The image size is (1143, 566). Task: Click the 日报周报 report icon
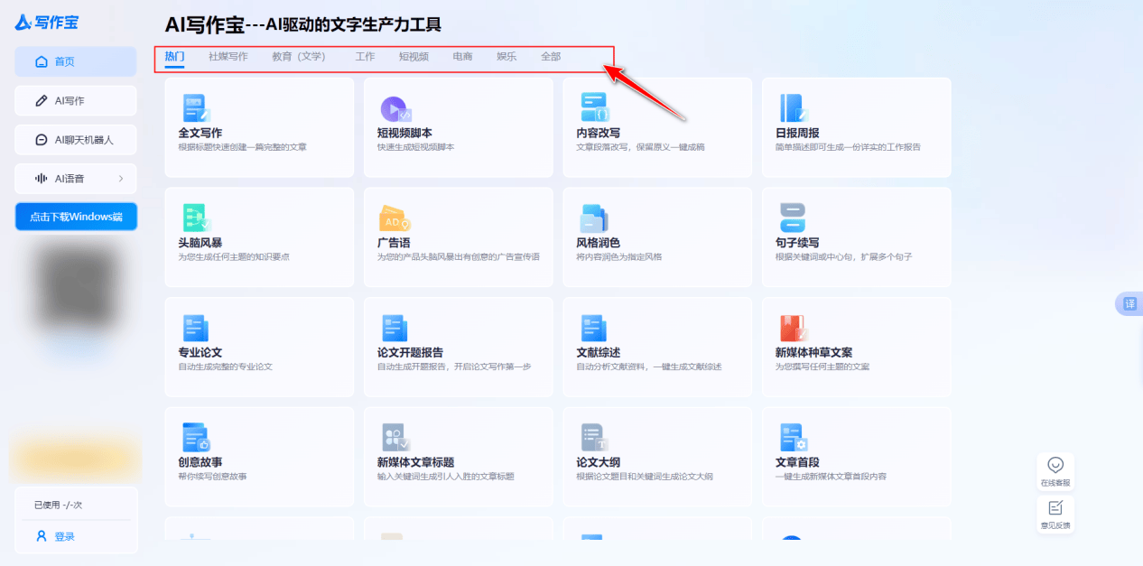pos(793,108)
